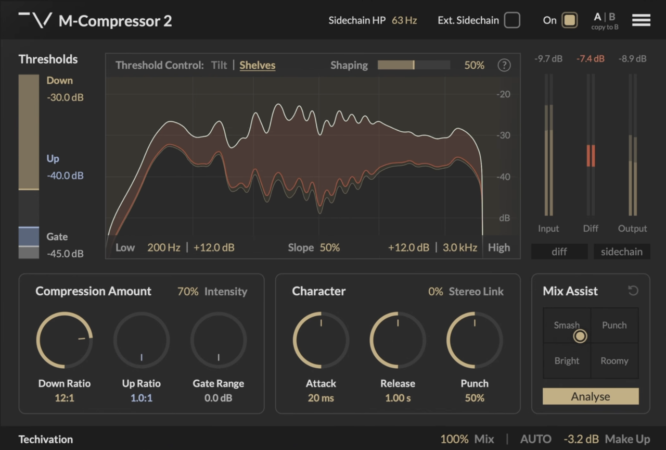Click the Up Ratio 1.0:1 value
Image resolution: width=666 pixels, height=450 pixels.
pyautogui.click(x=142, y=398)
